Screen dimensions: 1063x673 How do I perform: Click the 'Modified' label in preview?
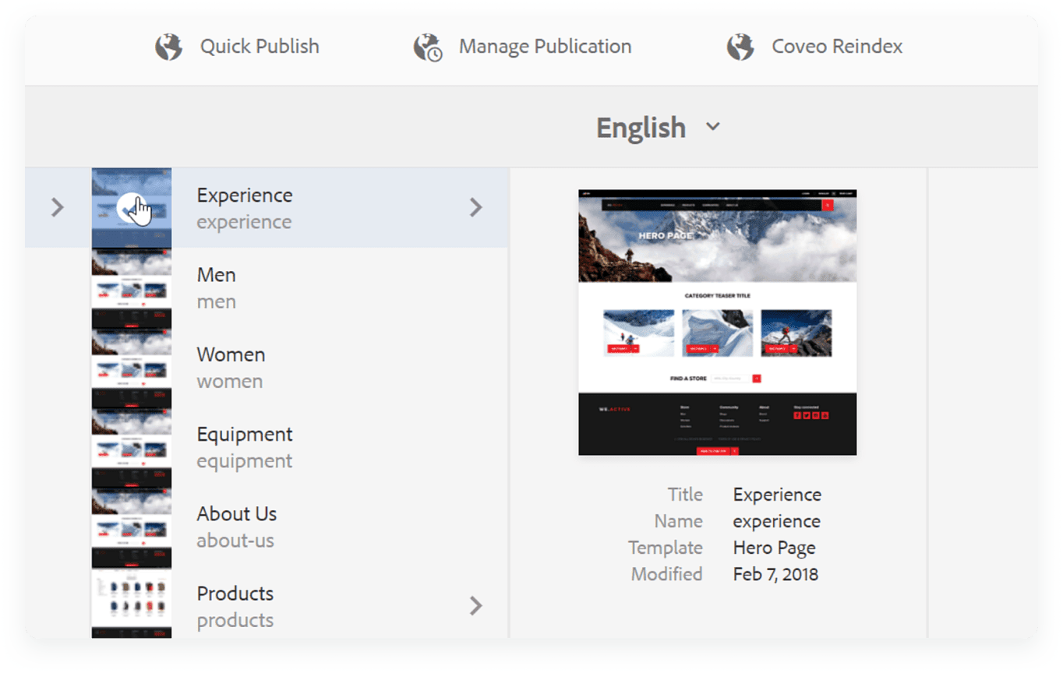(666, 574)
